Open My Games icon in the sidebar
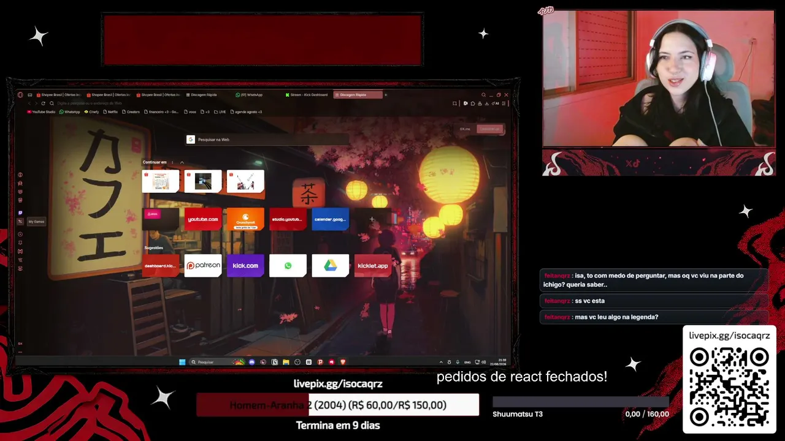 (x=20, y=221)
